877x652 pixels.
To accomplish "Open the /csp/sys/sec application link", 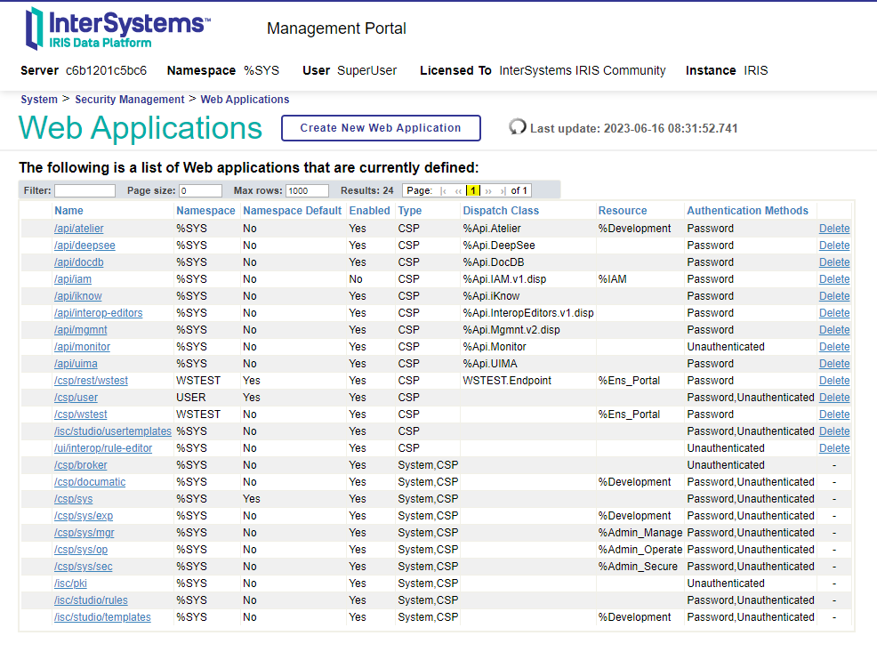I will (x=84, y=567).
